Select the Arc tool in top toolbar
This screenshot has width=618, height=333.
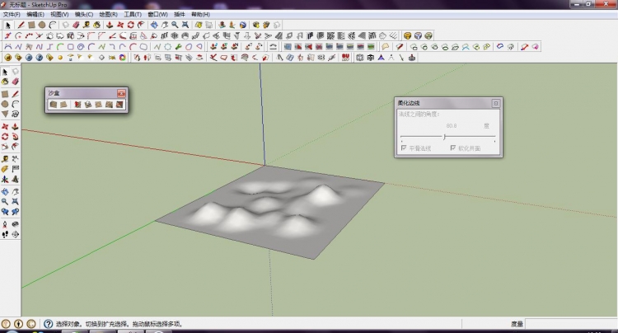[53, 25]
